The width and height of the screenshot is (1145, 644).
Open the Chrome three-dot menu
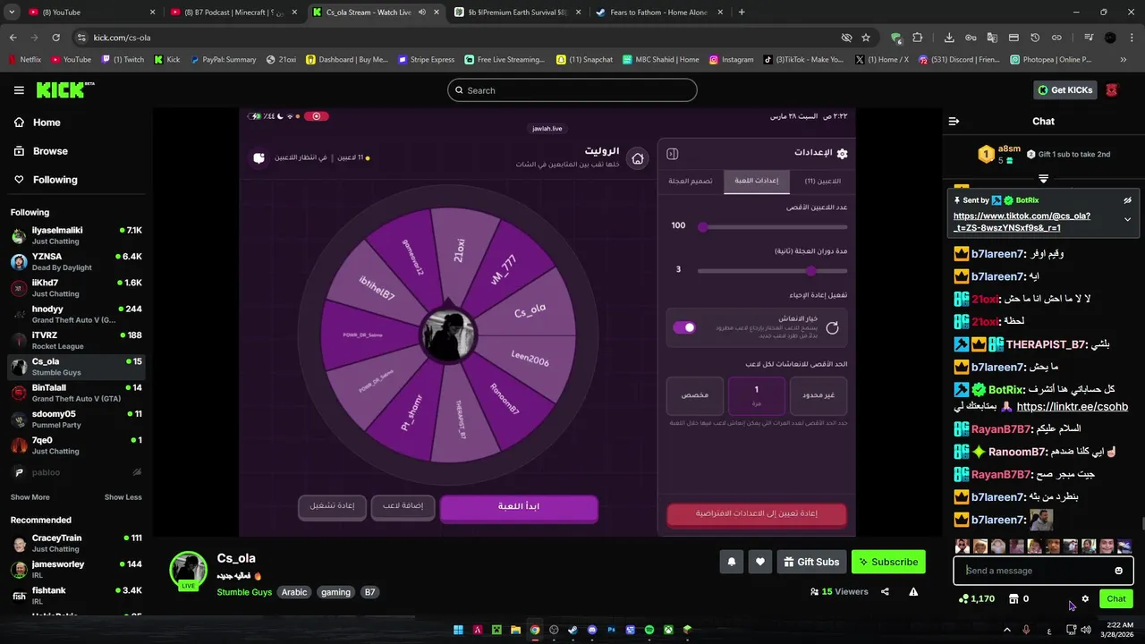1132,38
